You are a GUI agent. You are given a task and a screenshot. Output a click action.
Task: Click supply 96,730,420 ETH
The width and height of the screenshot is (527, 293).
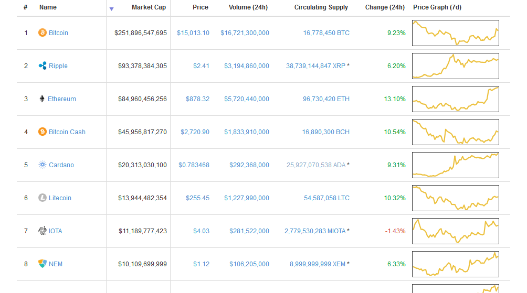tap(326, 99)
